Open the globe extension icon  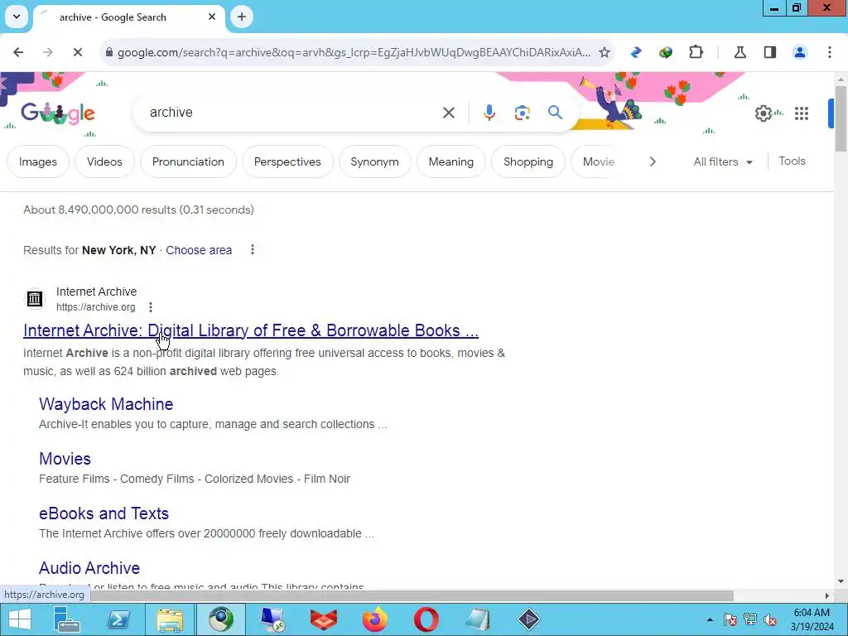(666, 52)
